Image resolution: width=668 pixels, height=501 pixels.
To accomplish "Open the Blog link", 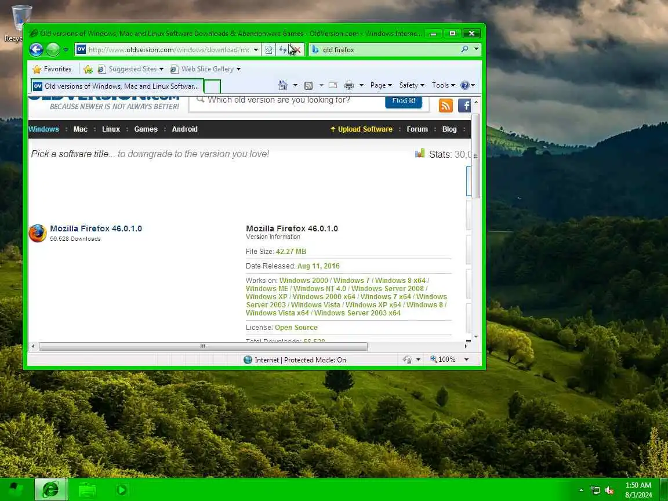I will click(x=449, y=129).
